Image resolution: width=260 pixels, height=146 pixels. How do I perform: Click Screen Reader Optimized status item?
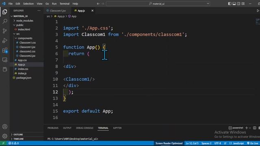pos(169,143)
